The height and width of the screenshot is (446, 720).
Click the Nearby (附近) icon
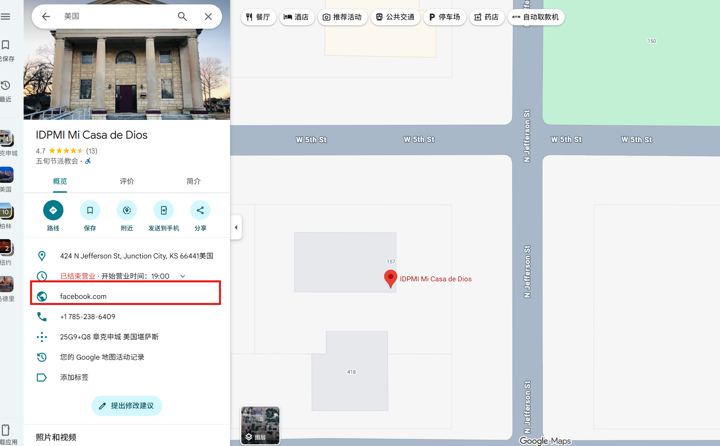(127, 210)
